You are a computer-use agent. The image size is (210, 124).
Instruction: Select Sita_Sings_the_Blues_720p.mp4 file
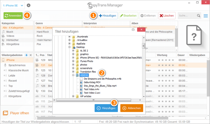pyautogui.click(x=100, y=86)
